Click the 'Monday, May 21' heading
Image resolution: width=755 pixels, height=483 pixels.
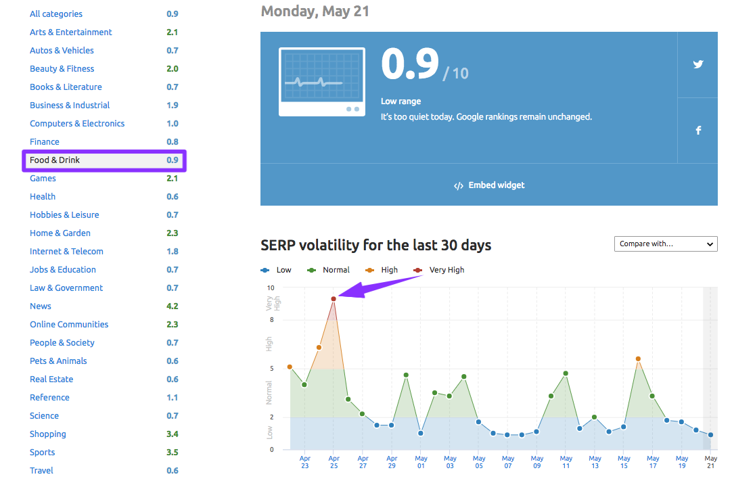coord(315,11)
